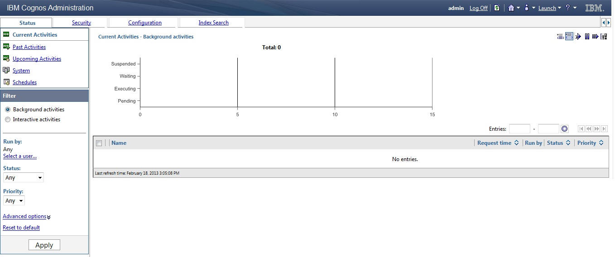The image size is (615, 257).
Task: Click the admin user name in header
Action: point(456,8)
